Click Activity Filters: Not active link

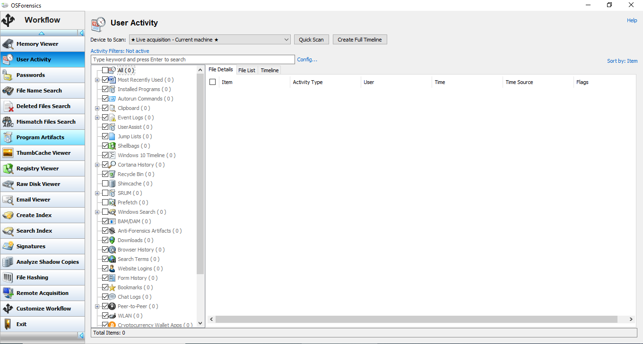120,51
